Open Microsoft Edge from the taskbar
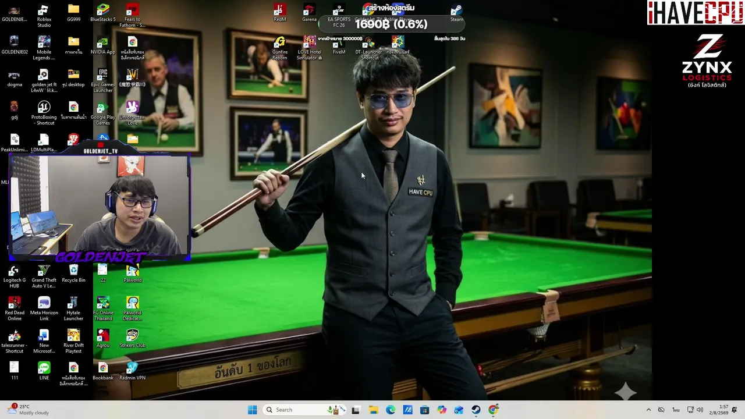The height and width of the screenshot is (419, 745). pyautogui.click(x=391, y=410)
